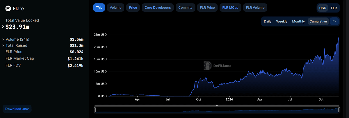Click the 25m USD axis label
Screen dimensions: 349x118
point(100,35)
